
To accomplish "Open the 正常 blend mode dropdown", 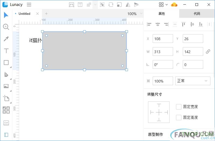I will tap(193, 81).
